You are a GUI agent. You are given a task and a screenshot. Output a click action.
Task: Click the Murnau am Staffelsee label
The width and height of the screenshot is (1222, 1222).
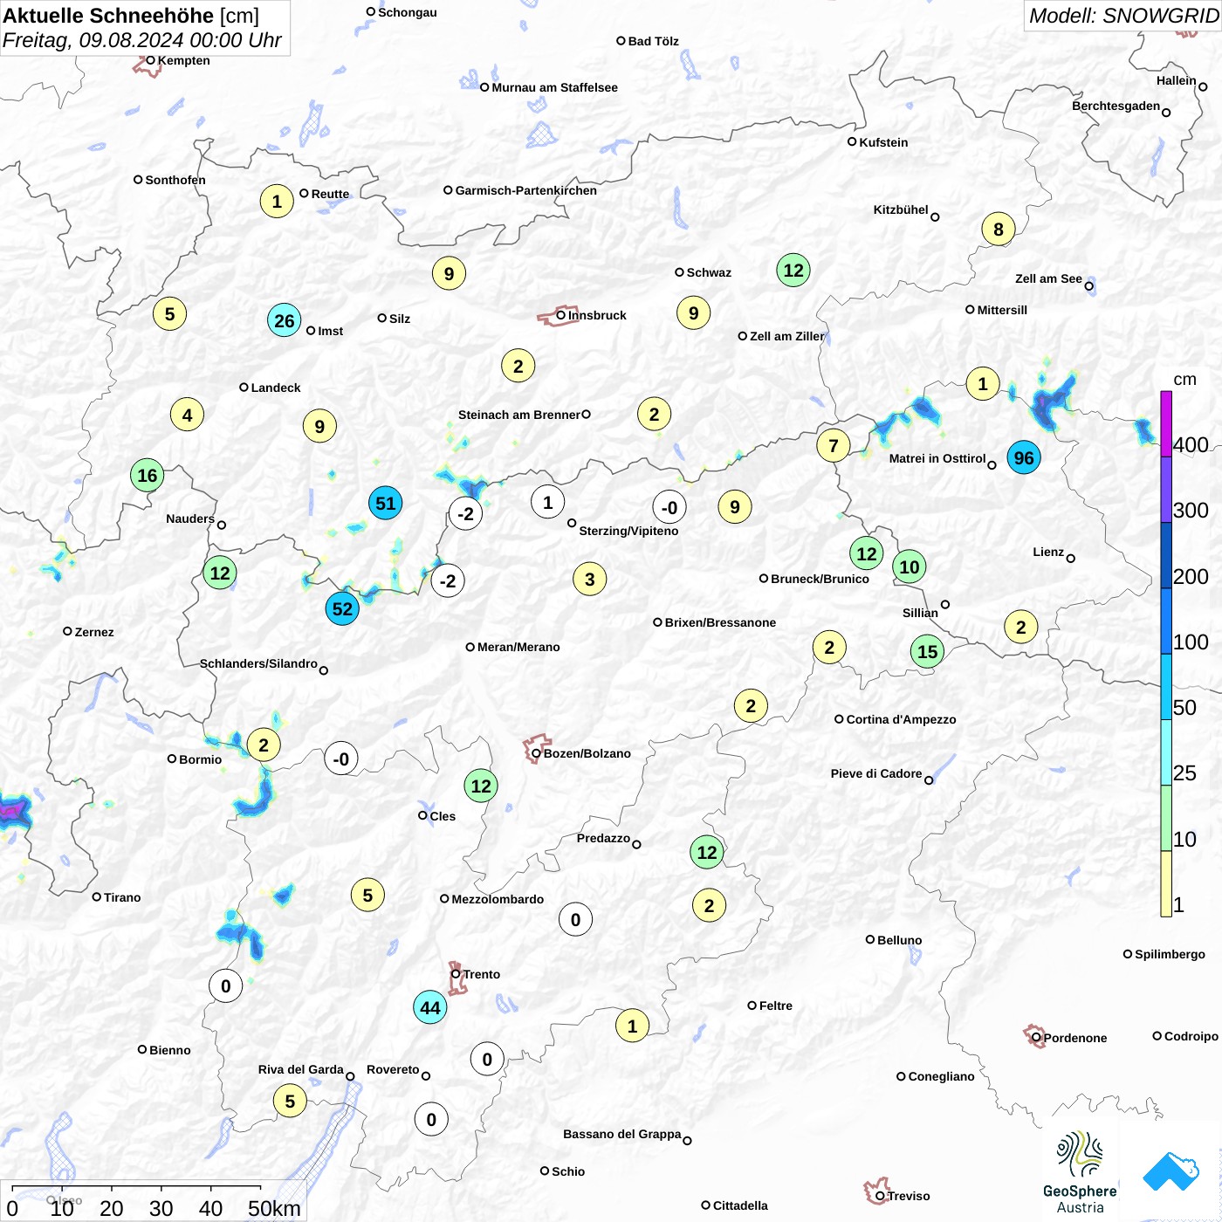[554, 87]
